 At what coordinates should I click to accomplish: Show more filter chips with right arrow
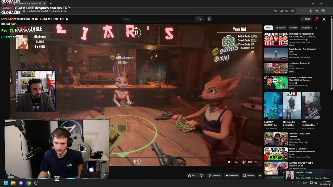pyautogui.click(x=317, y=28)
